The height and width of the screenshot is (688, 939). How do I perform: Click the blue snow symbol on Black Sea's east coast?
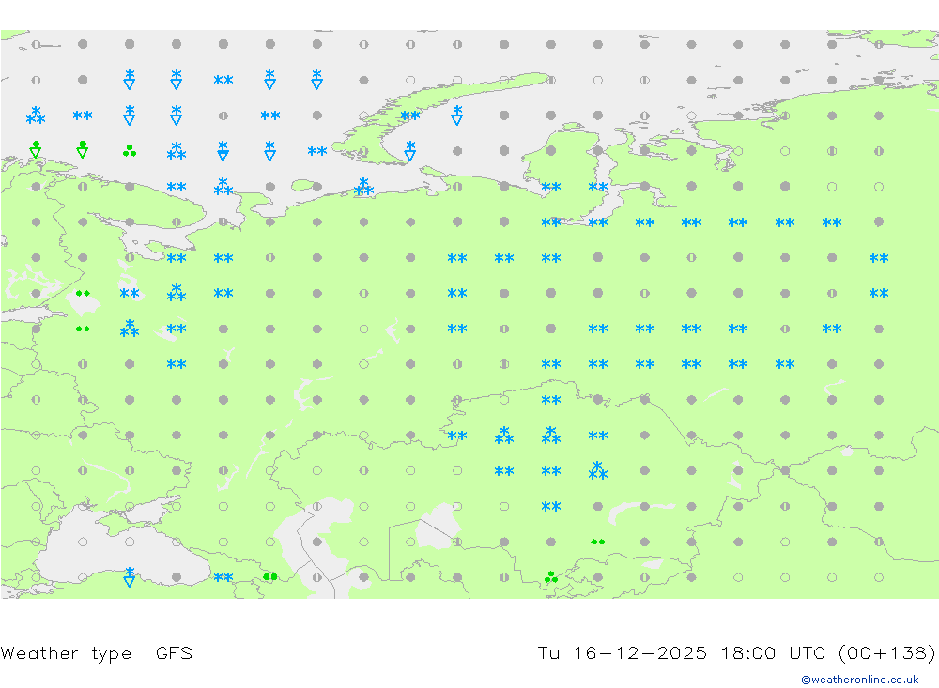pos(223,578)
